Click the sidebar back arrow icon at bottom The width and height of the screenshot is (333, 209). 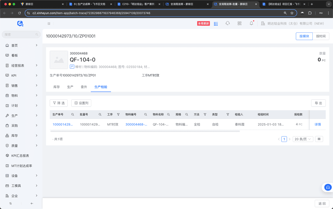point(32,204)
